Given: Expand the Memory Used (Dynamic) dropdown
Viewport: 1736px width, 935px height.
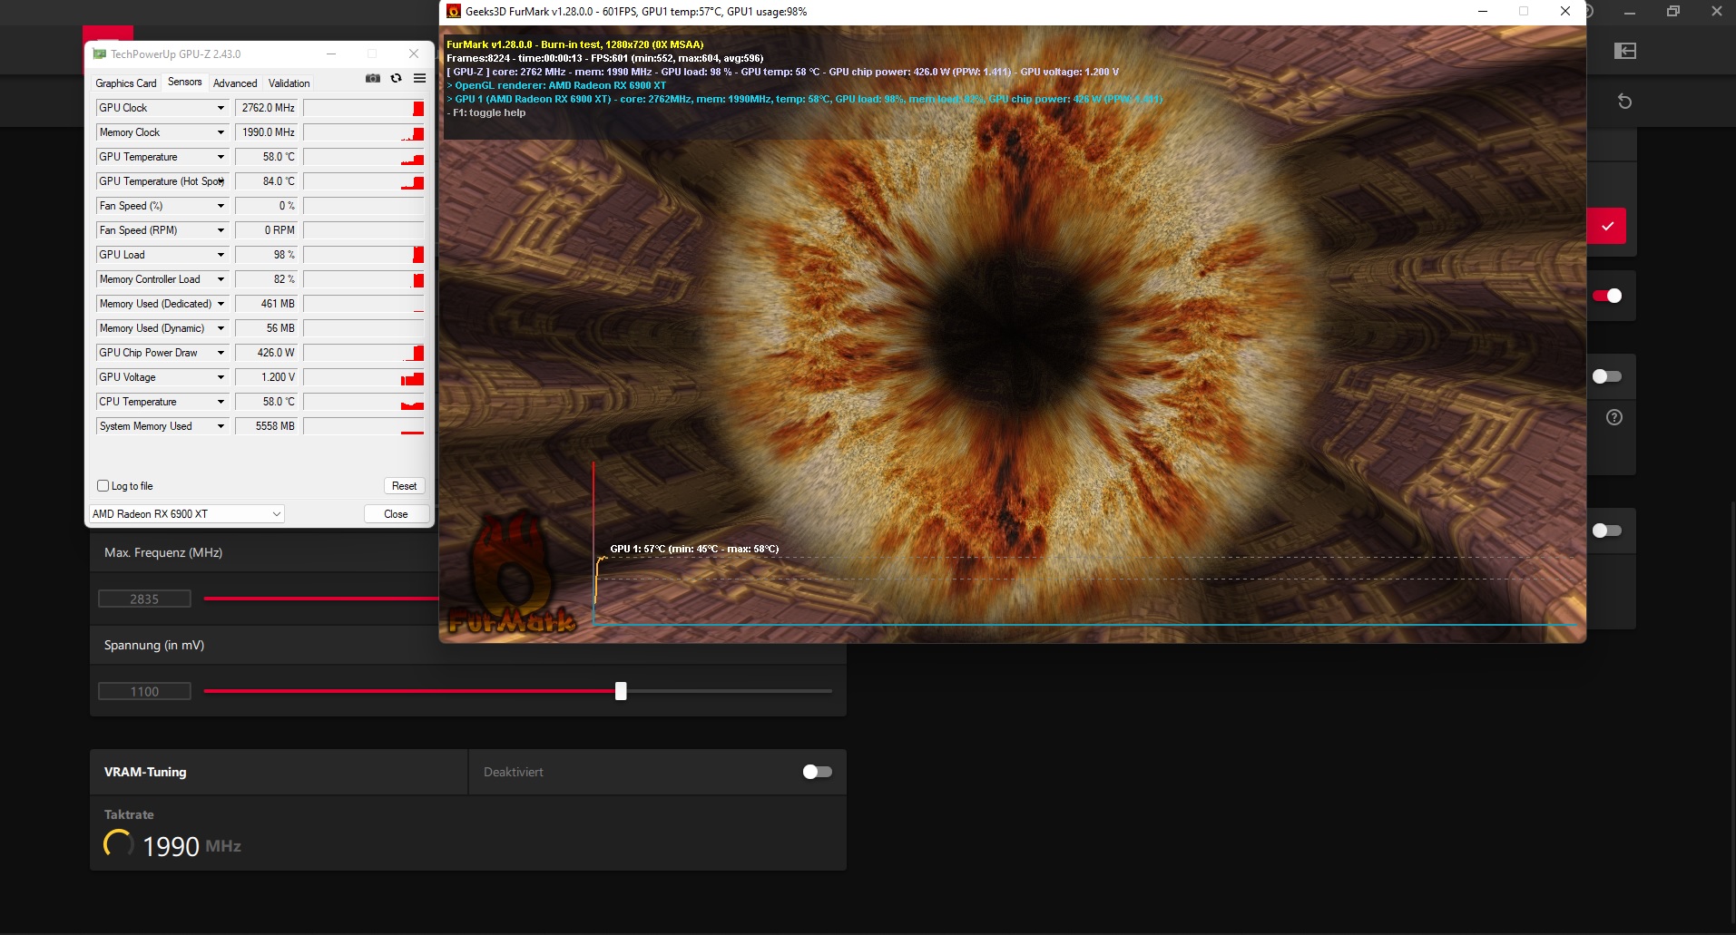Looking at the screenshot, I should pyautogui.click(x=221, y=328).
